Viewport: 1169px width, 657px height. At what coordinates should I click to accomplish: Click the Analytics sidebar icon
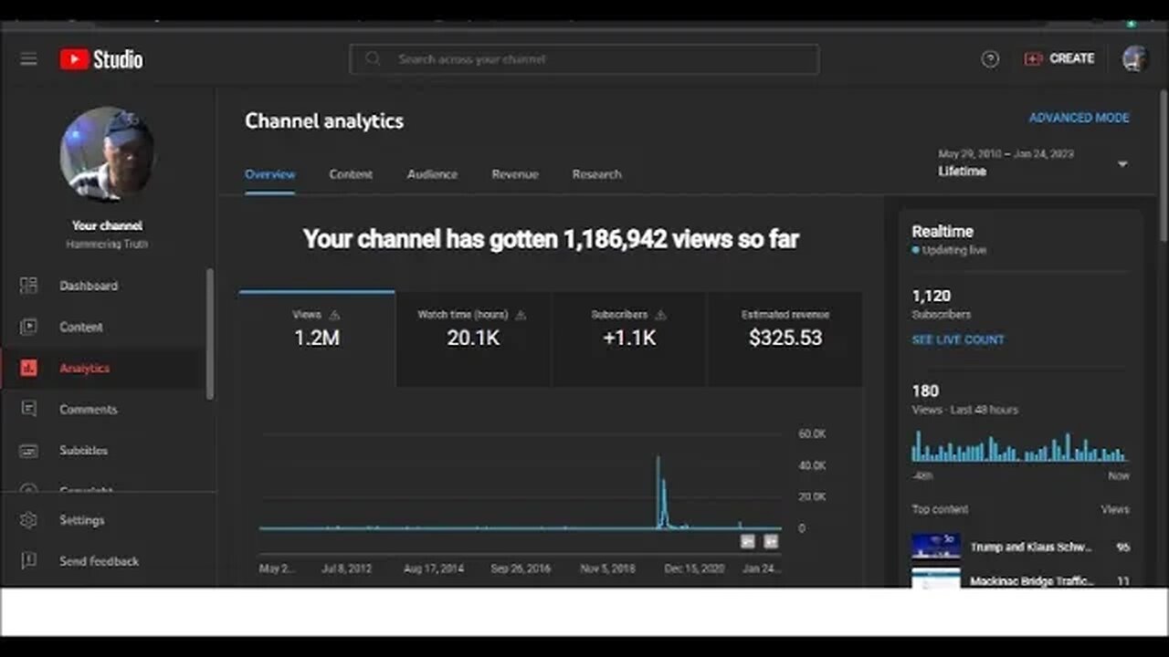tap(28, 369)
